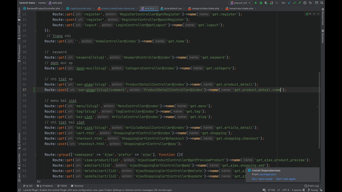Close the web.php tab
This screenshot has width=342, height=192.
156,9
